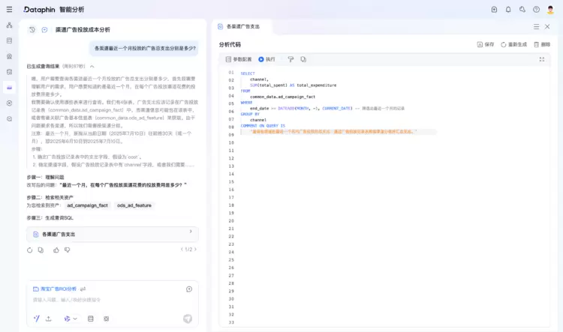Expand the code editor to fullscreen
563x332 pixels.
coord(542,59)
